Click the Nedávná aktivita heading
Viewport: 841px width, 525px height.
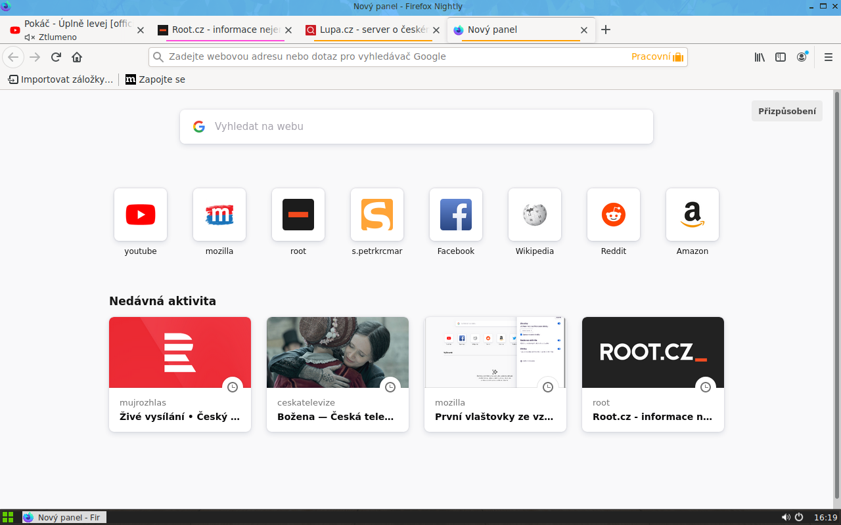(162, 301)
